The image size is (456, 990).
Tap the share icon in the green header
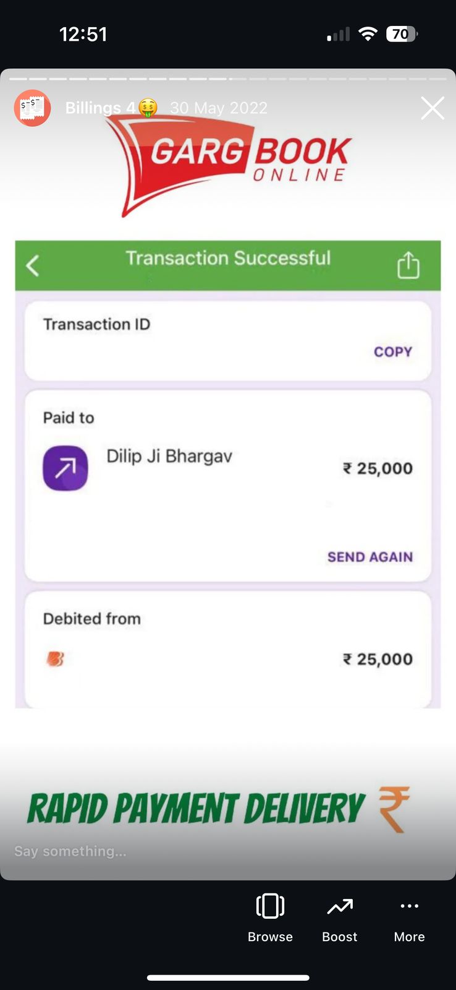tap(408, 265)
